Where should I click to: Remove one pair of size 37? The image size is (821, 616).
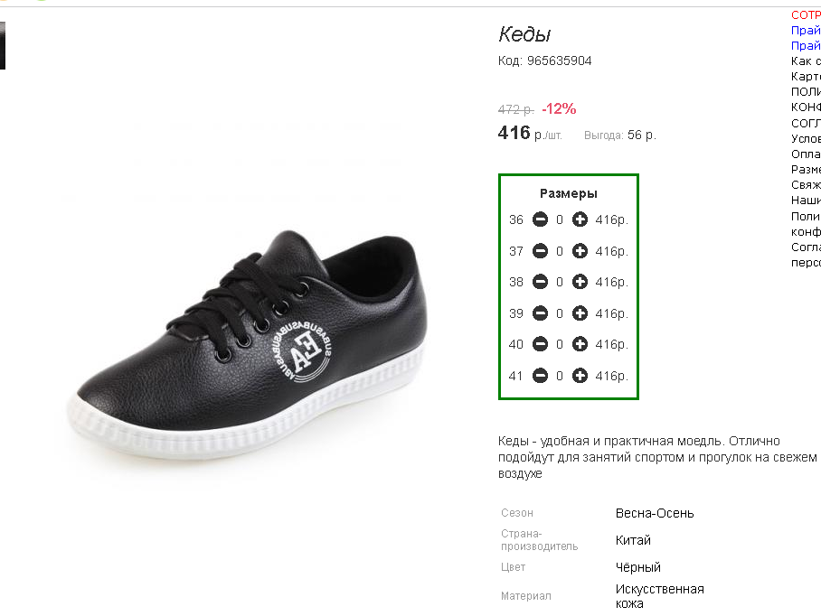540,251
